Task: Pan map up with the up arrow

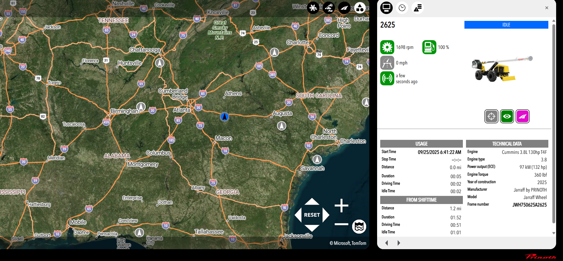Action: [312, 202]
